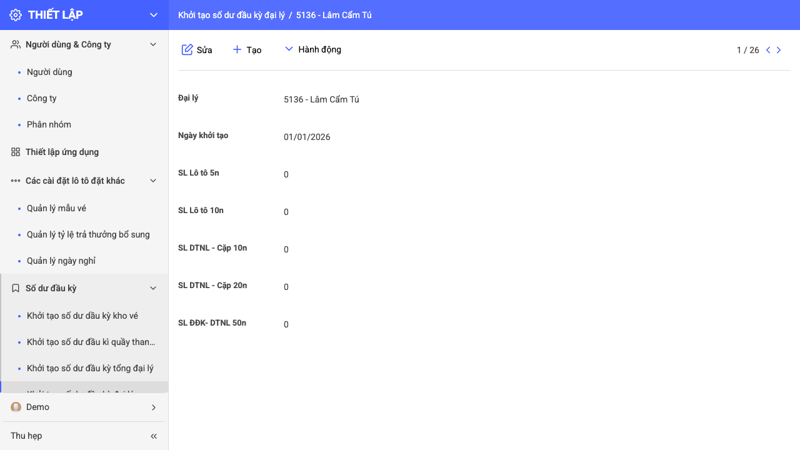Click the users icon beside Người dùng & Công ty
The width and height of the screenshot is (800, 450).
(x=16, y=44)
